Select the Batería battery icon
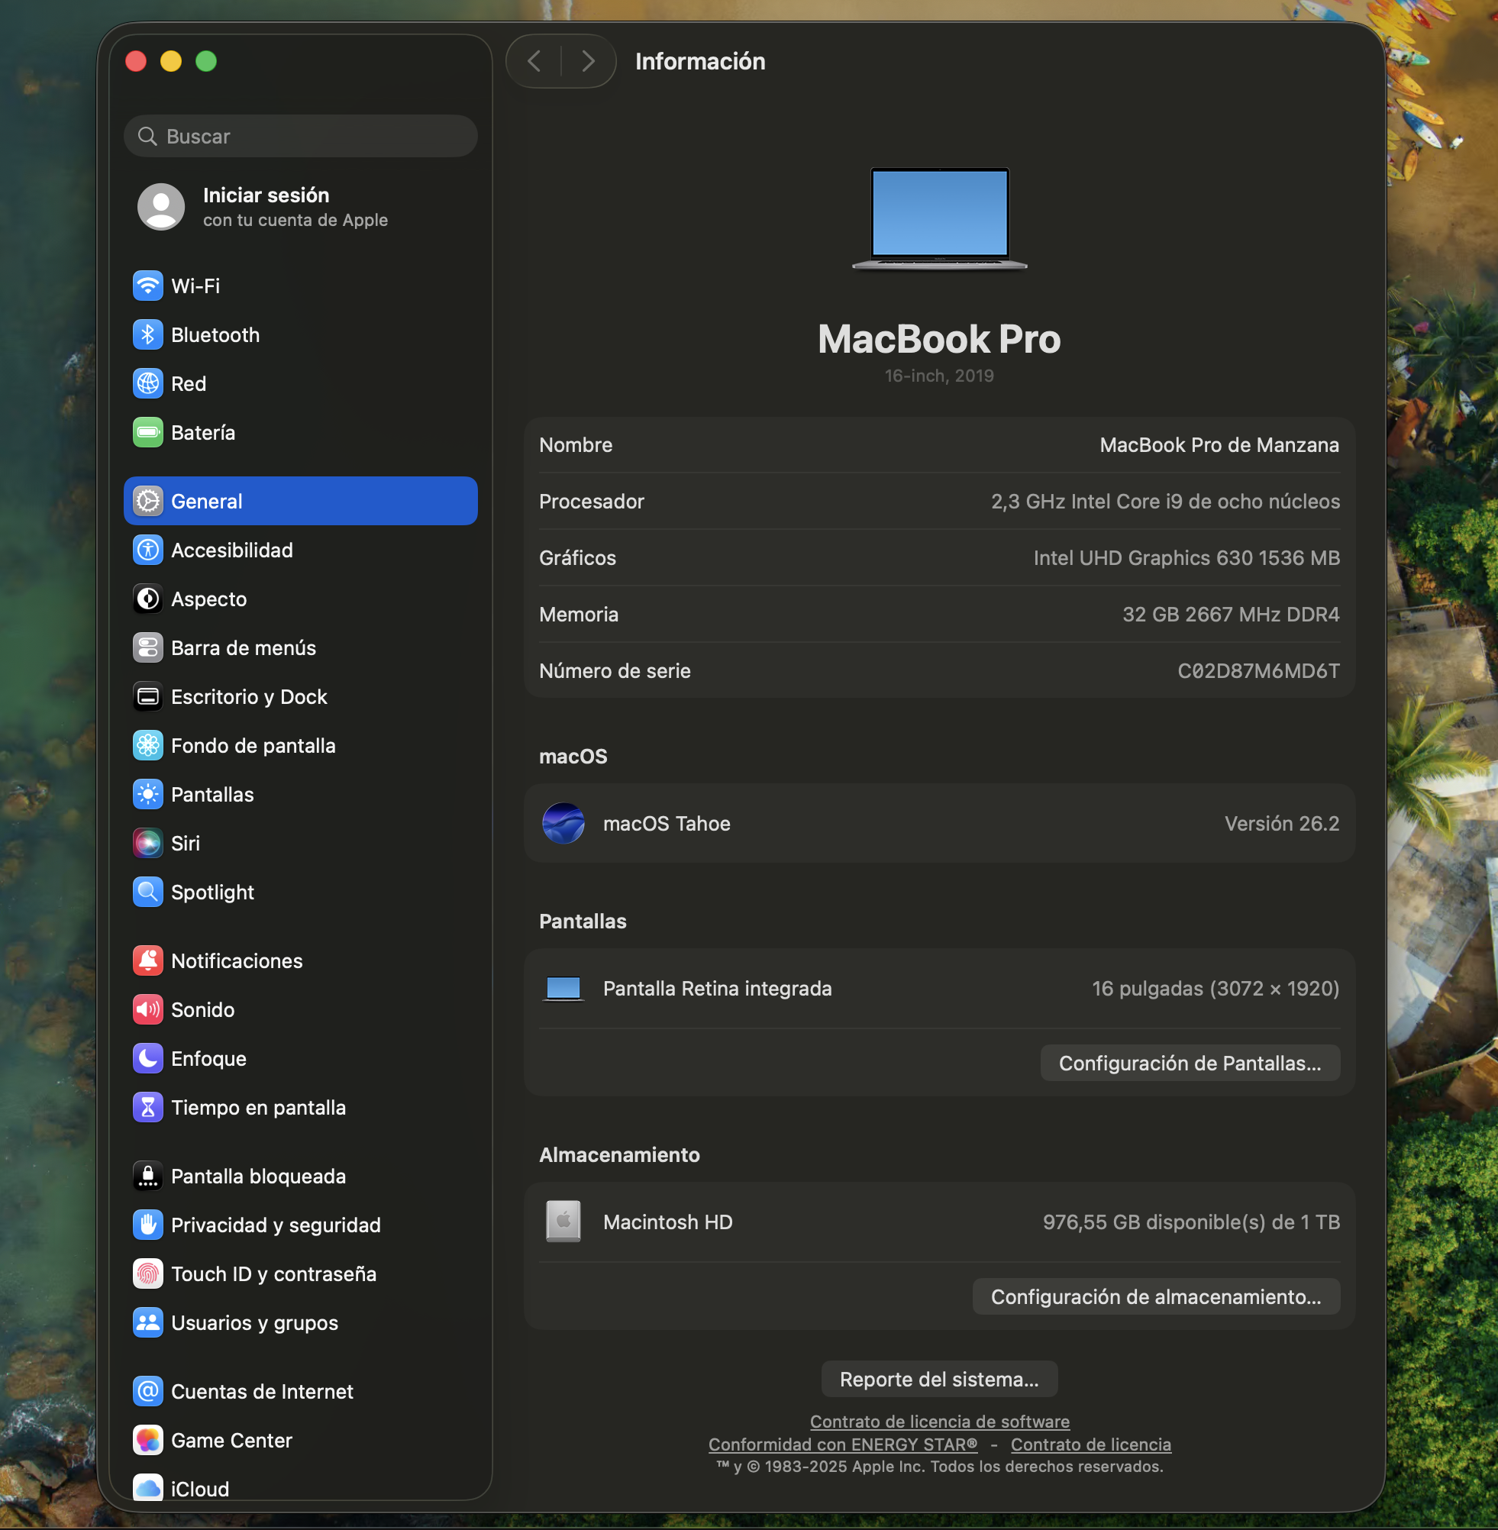1498x1530 pixels. [148, 432]
